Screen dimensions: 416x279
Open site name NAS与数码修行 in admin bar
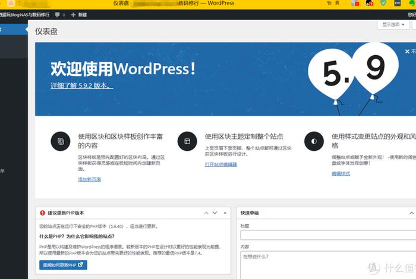pyautogui.click(x=25, y=15)
